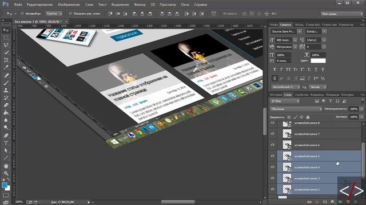Open the workspace selector dropdown
Screen dimensions: 366x205
(x=342, y=14)
